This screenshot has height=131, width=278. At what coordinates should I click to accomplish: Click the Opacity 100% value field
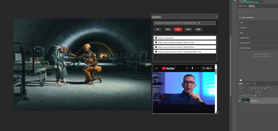264,92
